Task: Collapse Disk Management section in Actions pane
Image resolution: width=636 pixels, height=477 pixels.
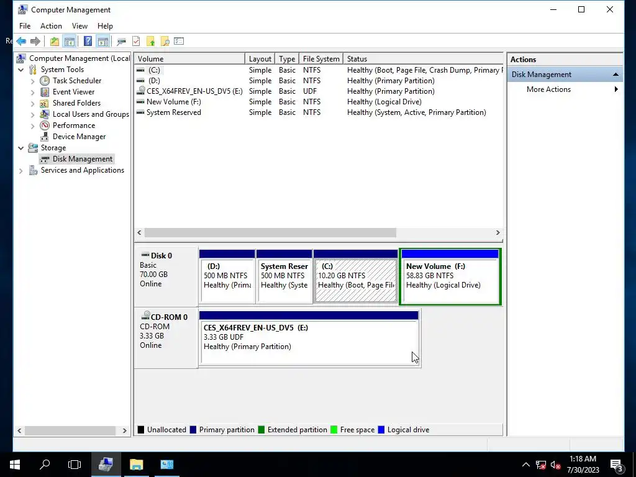Action: [x=616, y=75]
